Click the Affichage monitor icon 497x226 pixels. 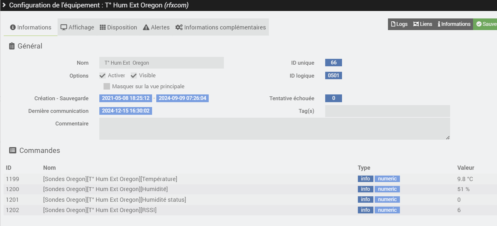64,27
